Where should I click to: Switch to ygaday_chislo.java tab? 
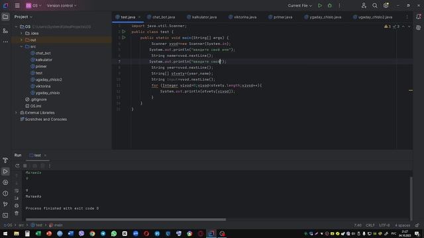[323, 17]
